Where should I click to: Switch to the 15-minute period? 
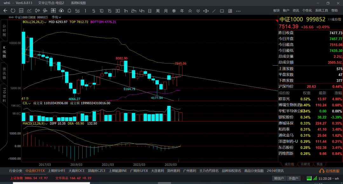pyautogui.click(x=109, y=11)
